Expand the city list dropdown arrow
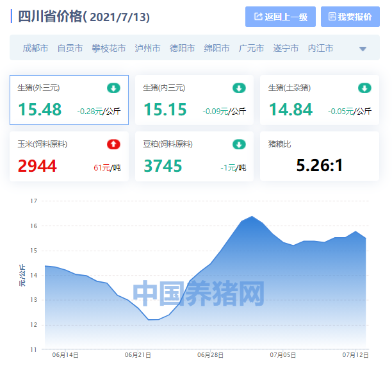This screenshot has height=366, width=392. point(363,49)
